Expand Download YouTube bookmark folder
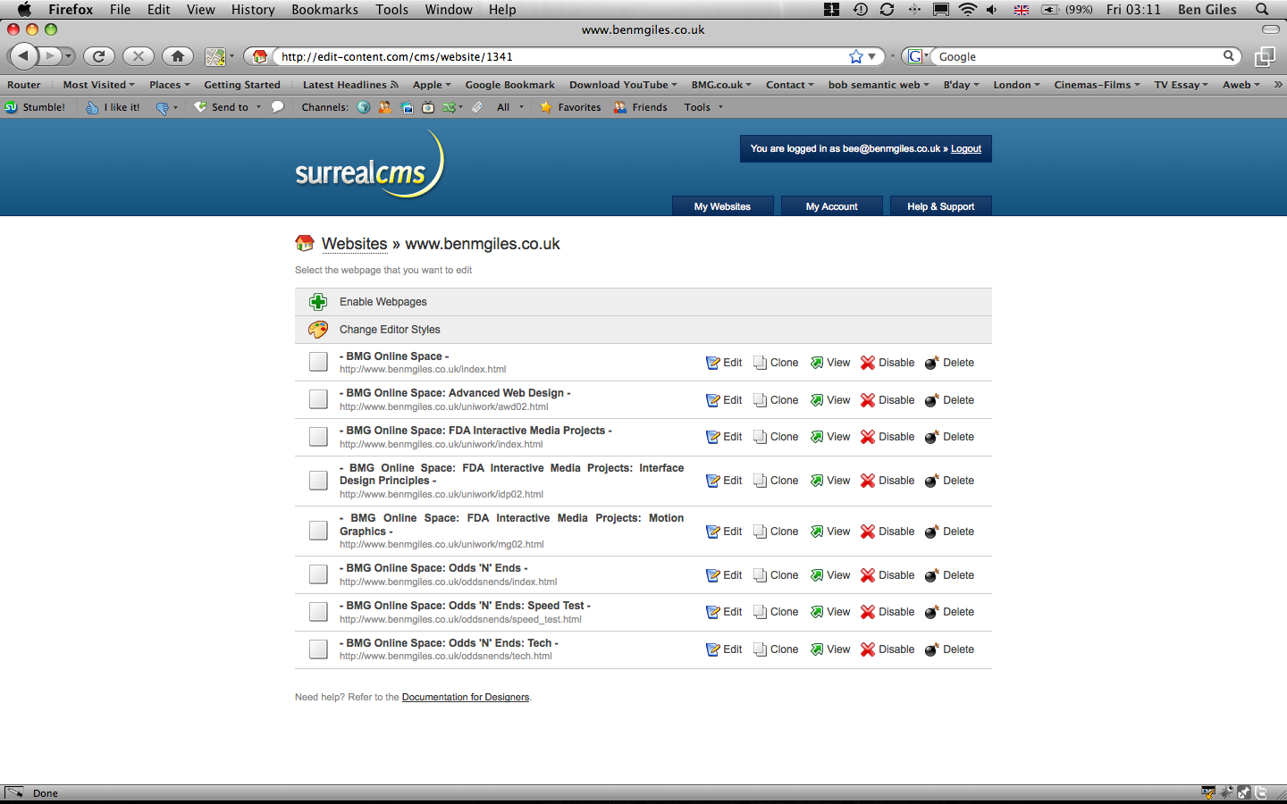 [623, 85]
